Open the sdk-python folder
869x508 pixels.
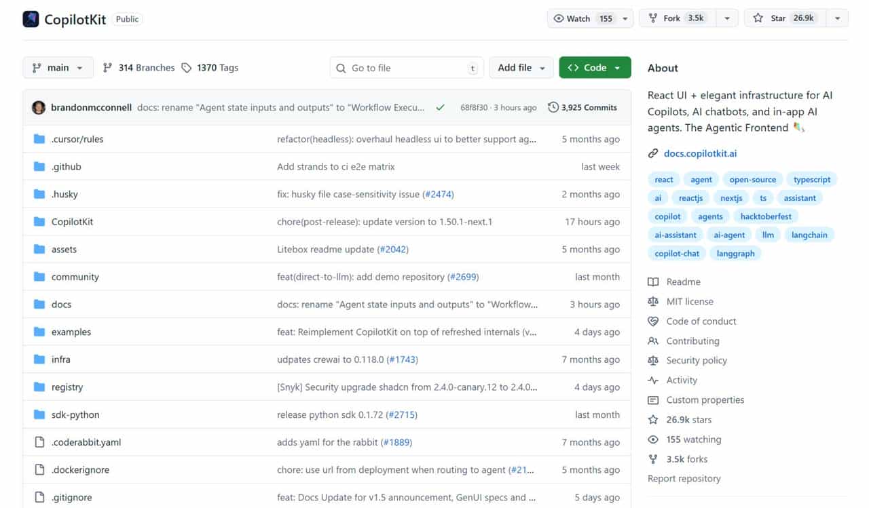(x=75, y=414)
